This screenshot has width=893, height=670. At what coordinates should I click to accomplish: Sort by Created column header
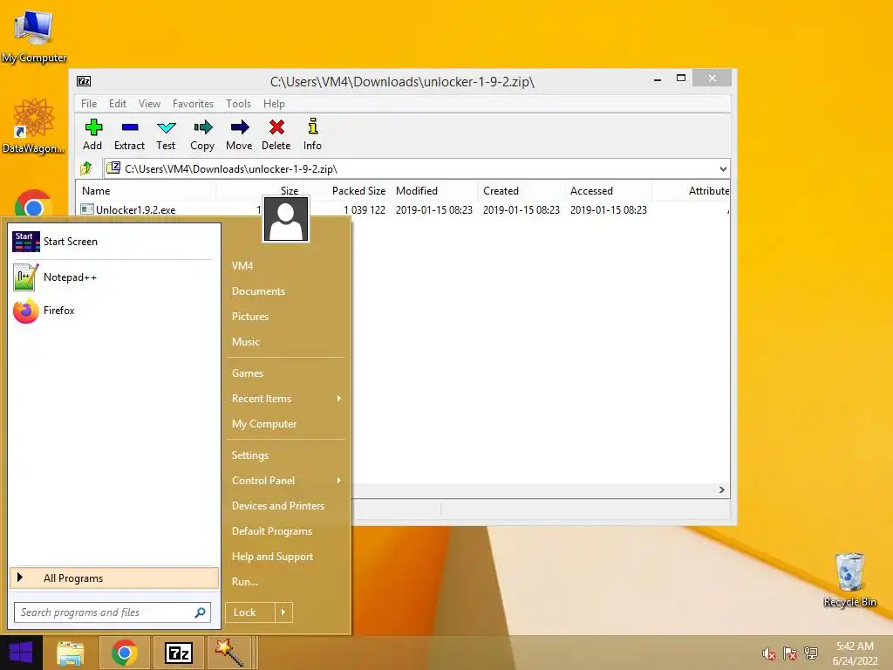[521, 191]
